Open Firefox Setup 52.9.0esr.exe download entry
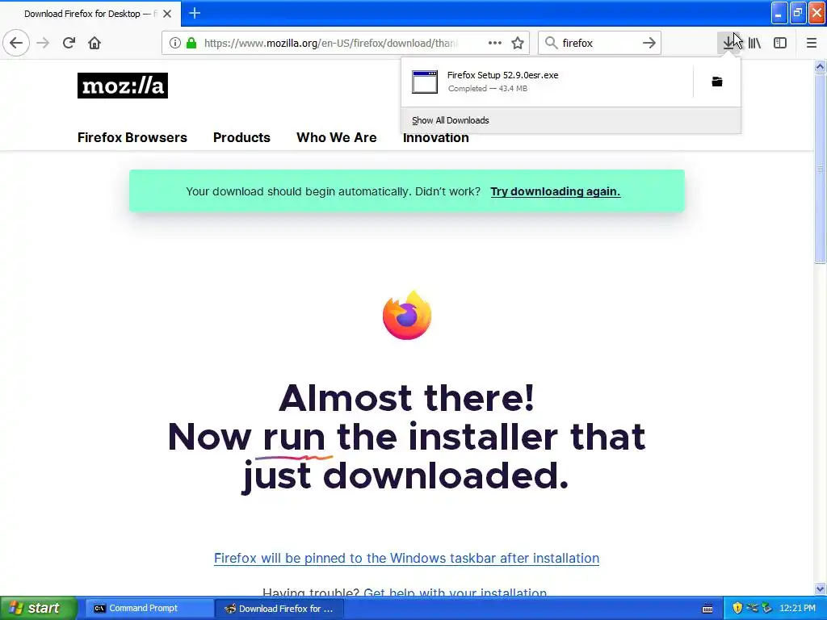 coord(547,82)
